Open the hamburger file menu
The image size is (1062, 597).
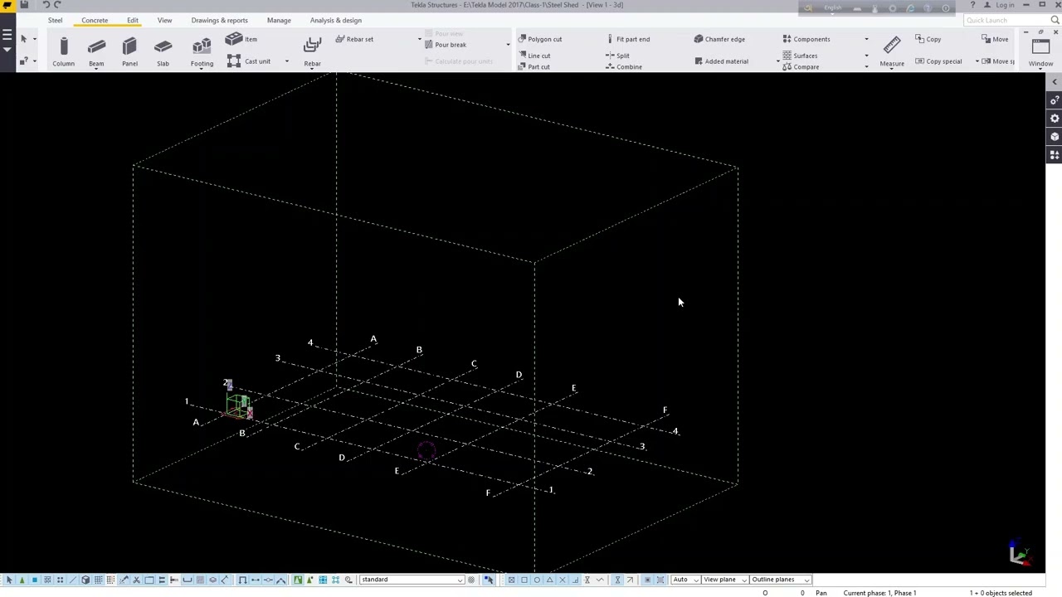7,36
